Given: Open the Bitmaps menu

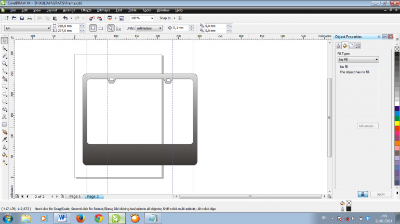Looking at the screenshot, I should (103, 10).
